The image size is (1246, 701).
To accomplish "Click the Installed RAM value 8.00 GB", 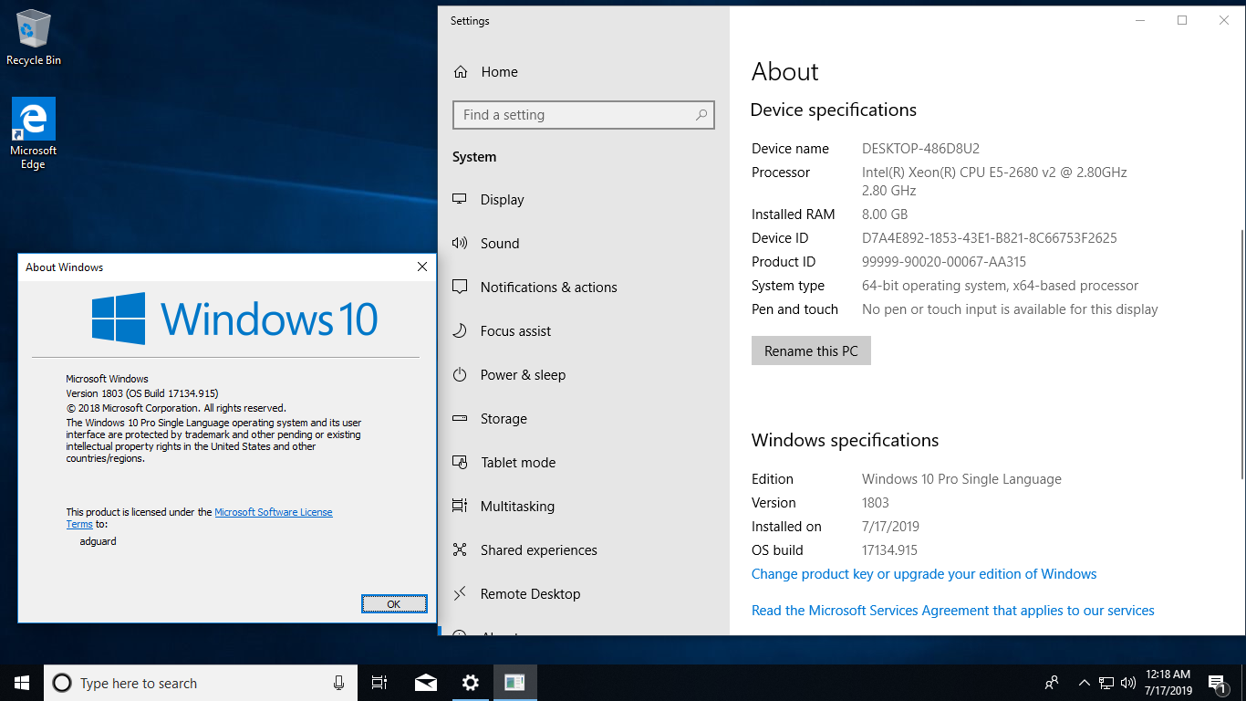I will point(885,214).
